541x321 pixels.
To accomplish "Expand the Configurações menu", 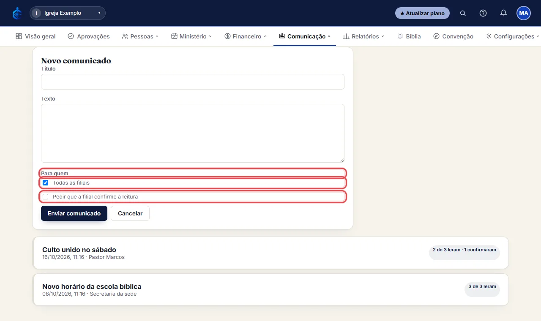I will coord(513,36).
